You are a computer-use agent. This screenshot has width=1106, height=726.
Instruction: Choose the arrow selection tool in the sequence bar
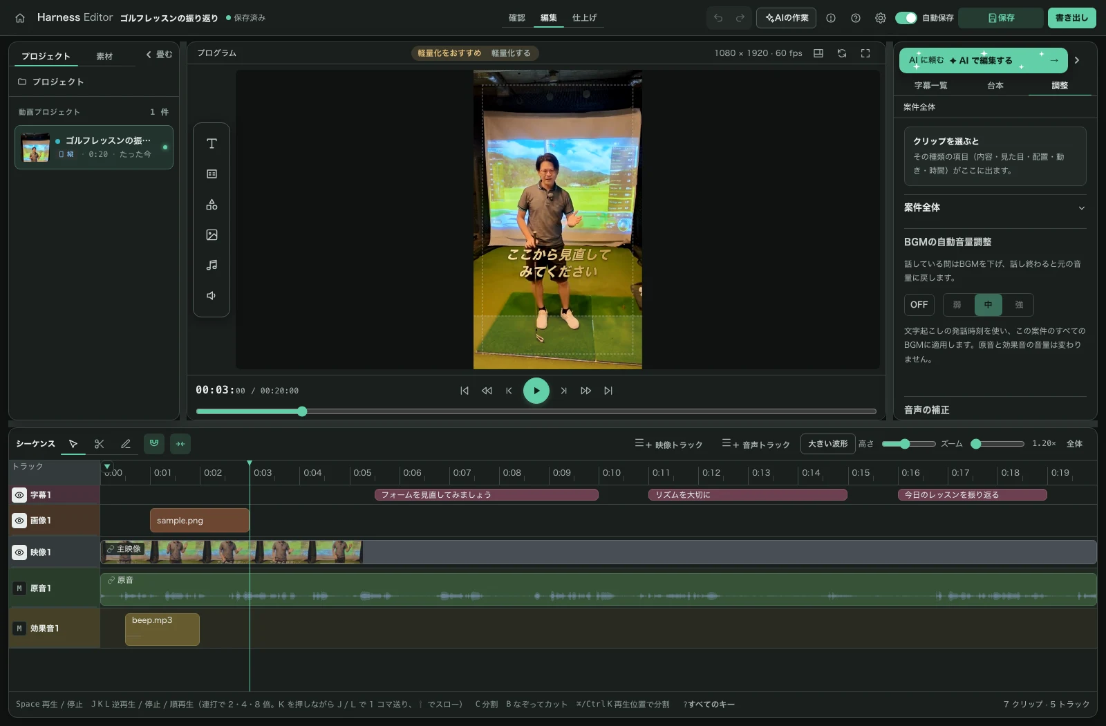point(73,444)
